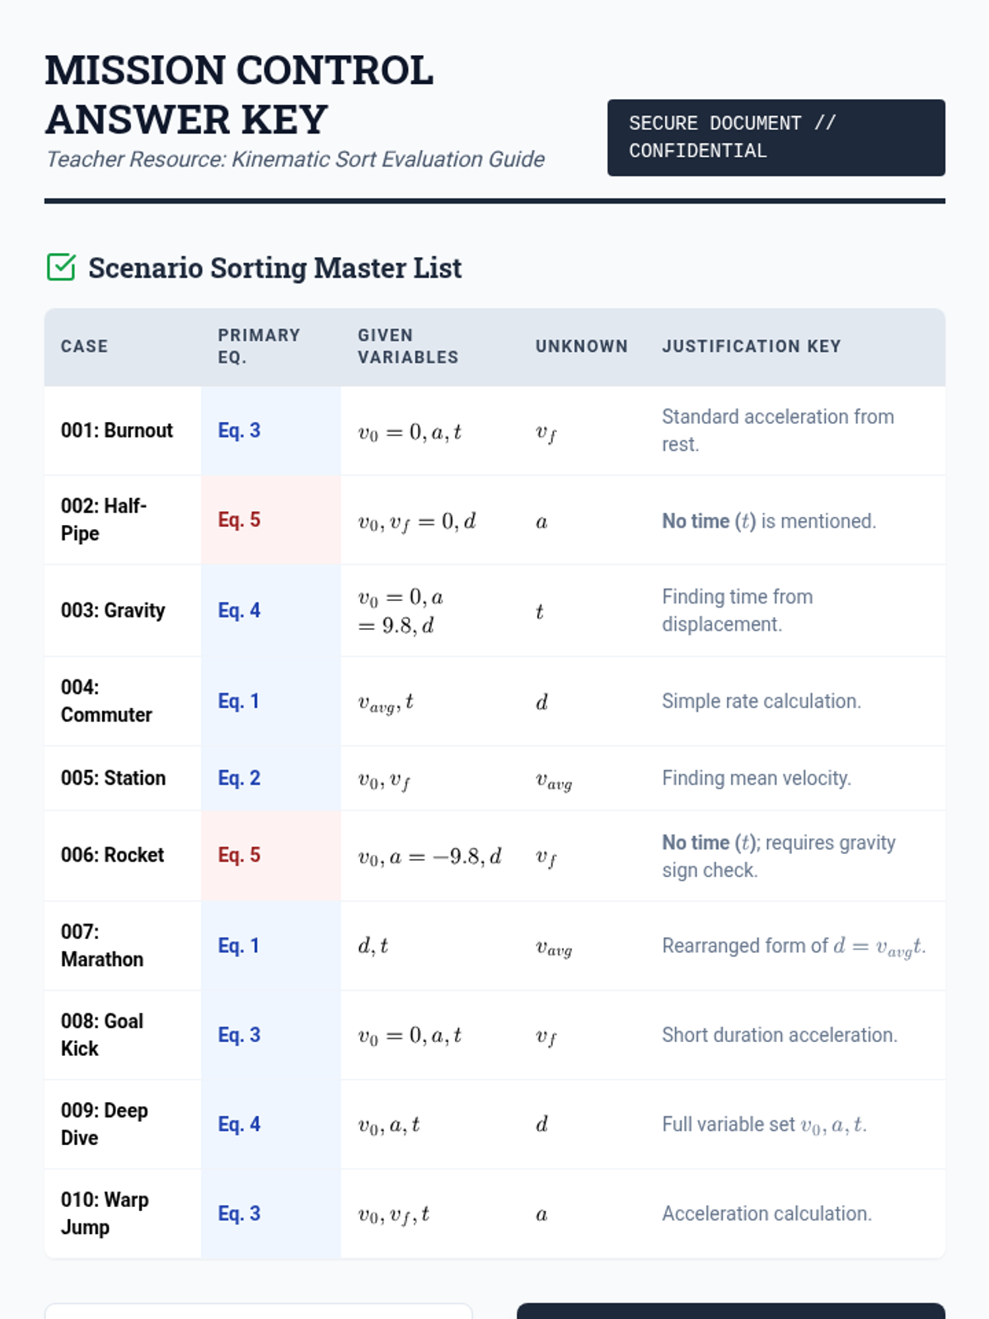Click Eq. 2 in the Station row
Image resolution: width=989 pixels, height=1319 pixels.
(239, 778)
